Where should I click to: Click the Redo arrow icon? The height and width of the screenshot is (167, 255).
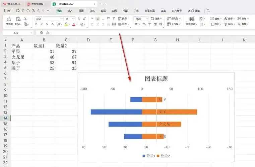43,11
